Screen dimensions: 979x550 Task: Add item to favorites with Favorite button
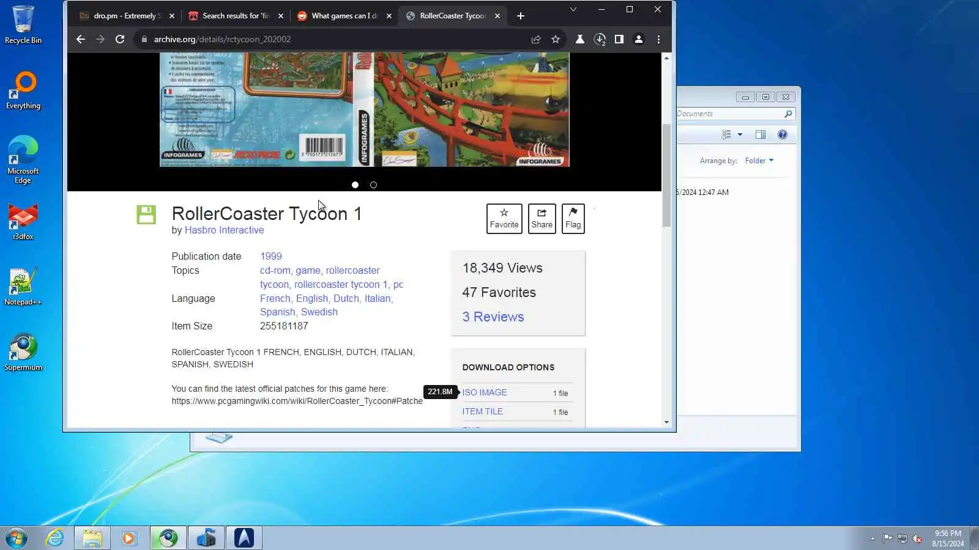(x=504, y=219)
